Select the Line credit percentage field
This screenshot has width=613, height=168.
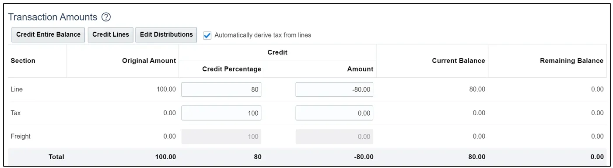(221, 89)
